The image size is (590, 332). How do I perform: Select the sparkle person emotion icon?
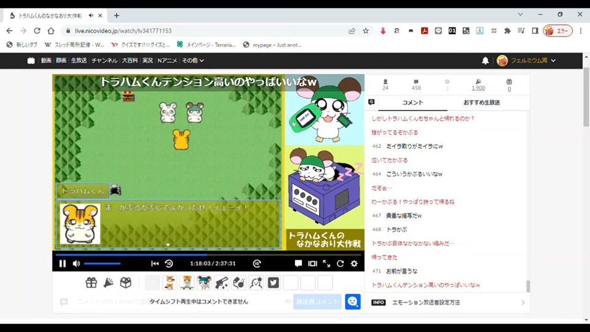pyautogui.click(x=256, y=283)
